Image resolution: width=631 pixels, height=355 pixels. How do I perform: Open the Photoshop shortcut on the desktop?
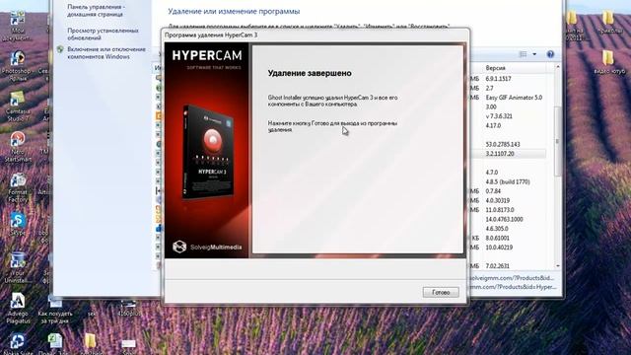point(17,66)
